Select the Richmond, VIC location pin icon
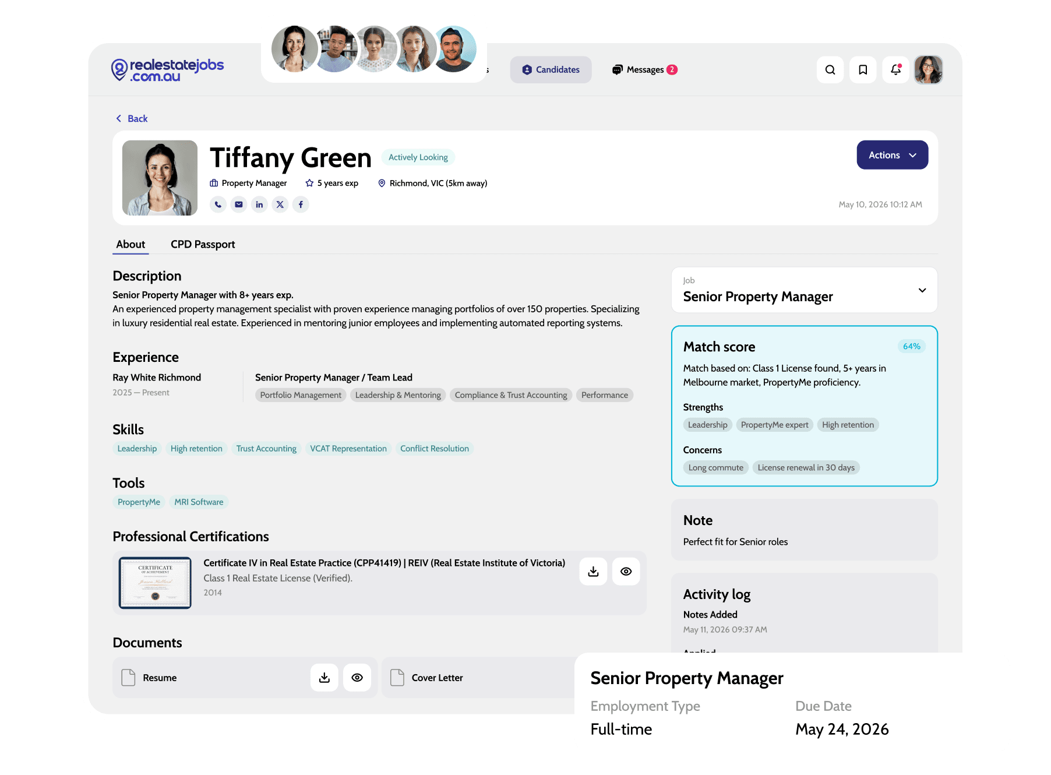Image resolution: width=1051 pixels, height=775 pixels. (x=382, y=183)
